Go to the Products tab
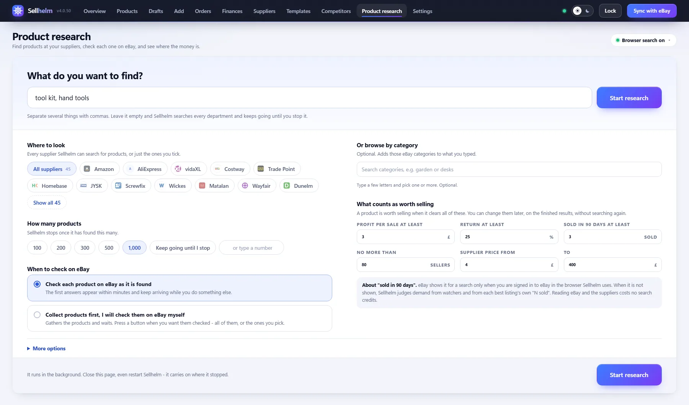The height and width of the screenshot is (405, 689). (x=127, y=11)
